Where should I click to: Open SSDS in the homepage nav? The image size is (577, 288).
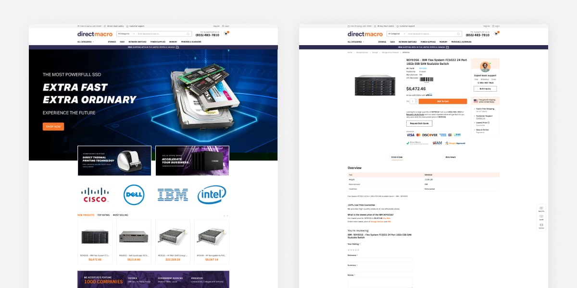click(123, 42)
